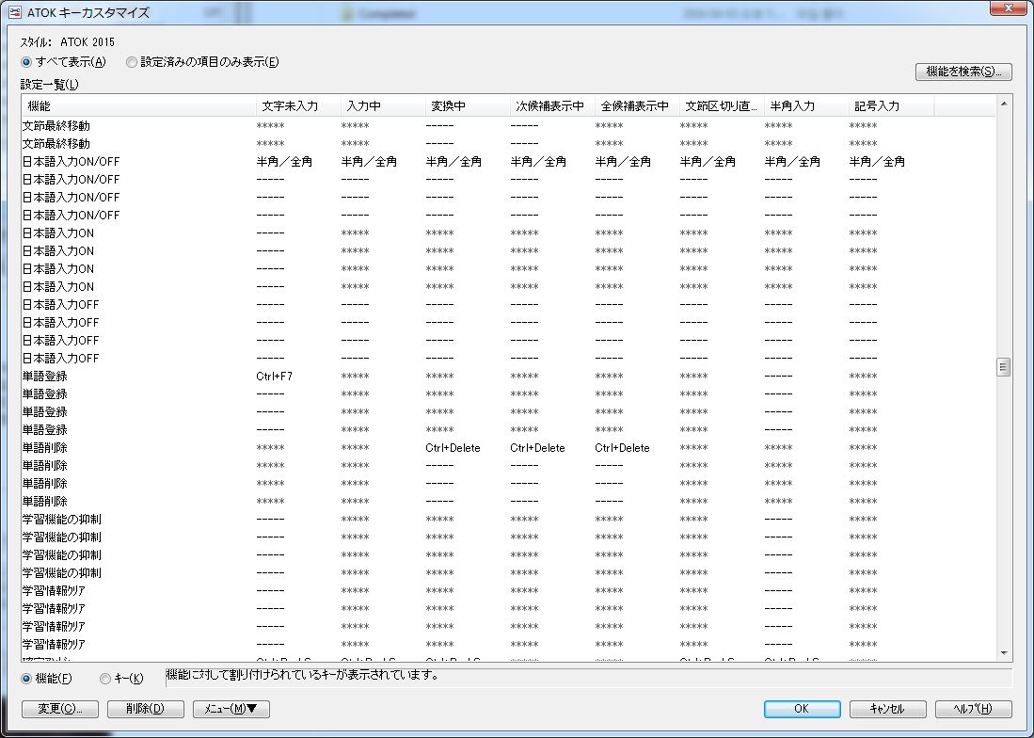This screenshot has width=1034, height=738.
Task: Select 半角／全角 in the 文字未入力 column
Action: [x=284, y=162]
